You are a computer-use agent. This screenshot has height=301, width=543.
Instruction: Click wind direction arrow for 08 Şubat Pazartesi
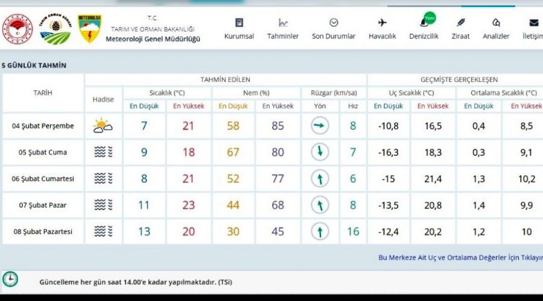tap(320, 232)
